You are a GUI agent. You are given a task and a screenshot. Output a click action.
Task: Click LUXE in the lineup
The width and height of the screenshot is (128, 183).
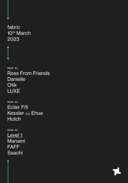point(14,91)
